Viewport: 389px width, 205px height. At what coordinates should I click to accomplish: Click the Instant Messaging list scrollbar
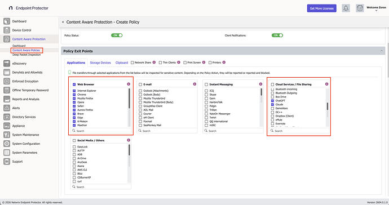click(x=261, y=92)
